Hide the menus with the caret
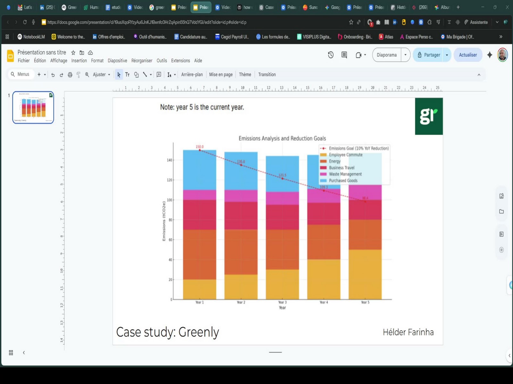This screenshot has width=513, height=384. pos(479,75)
